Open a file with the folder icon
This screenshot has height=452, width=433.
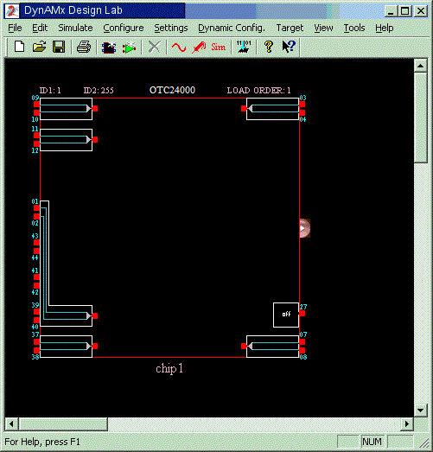click(x=39, y=47)
